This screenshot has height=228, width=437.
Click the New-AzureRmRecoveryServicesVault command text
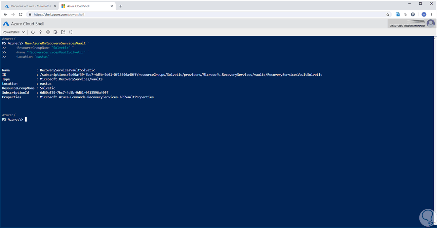pyautogui.click(x=55, y=43)
